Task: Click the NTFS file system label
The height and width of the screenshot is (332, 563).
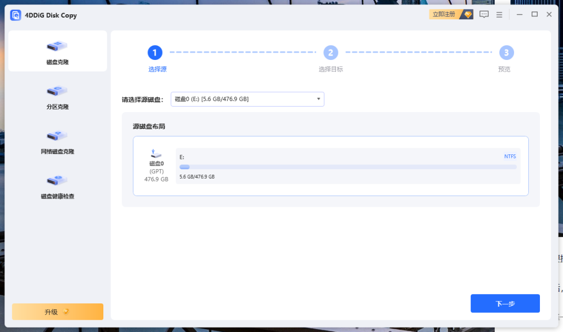Action: 510,157
